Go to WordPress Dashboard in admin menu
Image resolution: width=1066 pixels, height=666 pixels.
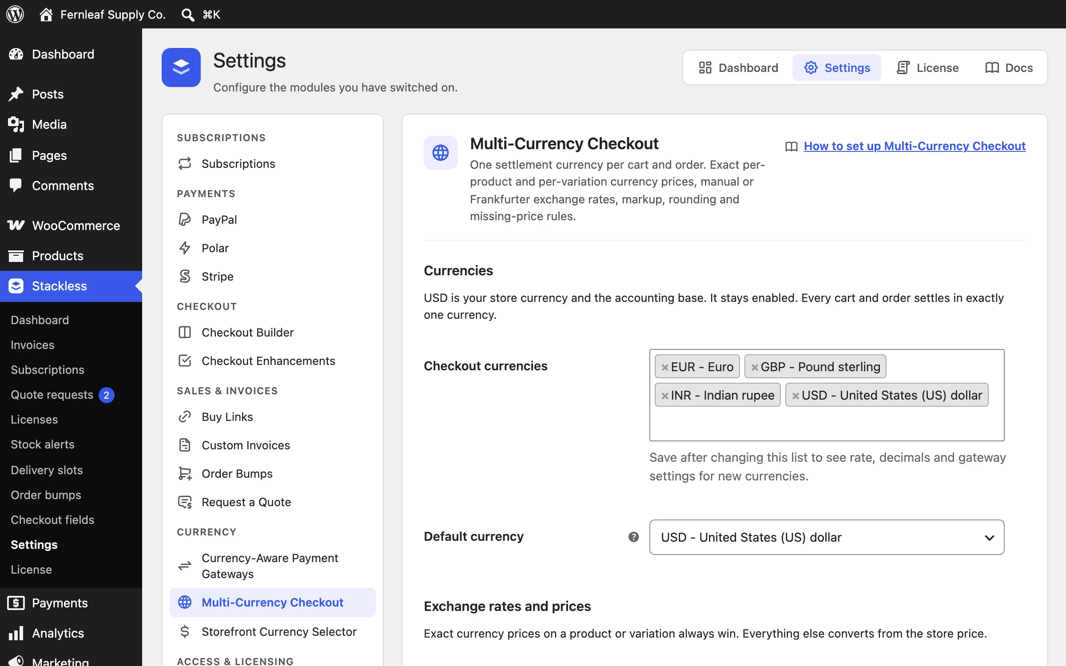pos(71,54)
